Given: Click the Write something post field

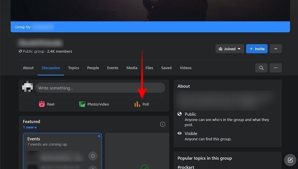Looking at the screenshot, I should [100, 88].
